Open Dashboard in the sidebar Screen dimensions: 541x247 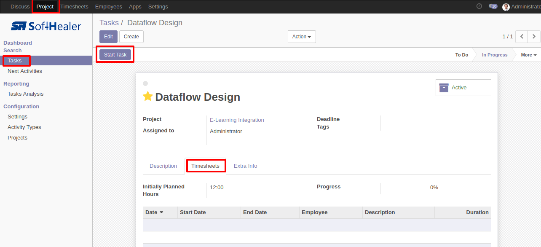(x=18, y=43)
